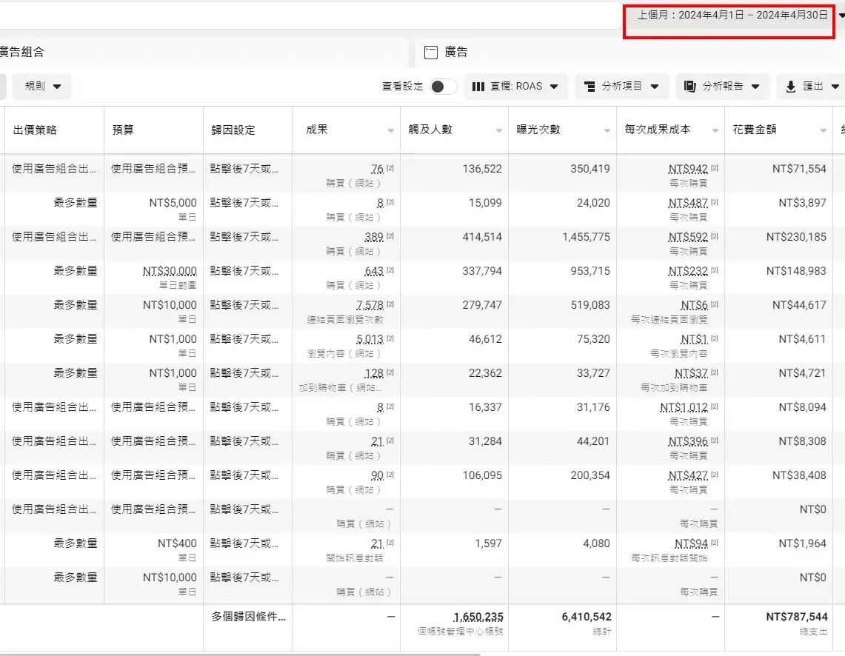Open the 規則 dropdown
Viewport: 845px width, 656px height.
42,86
